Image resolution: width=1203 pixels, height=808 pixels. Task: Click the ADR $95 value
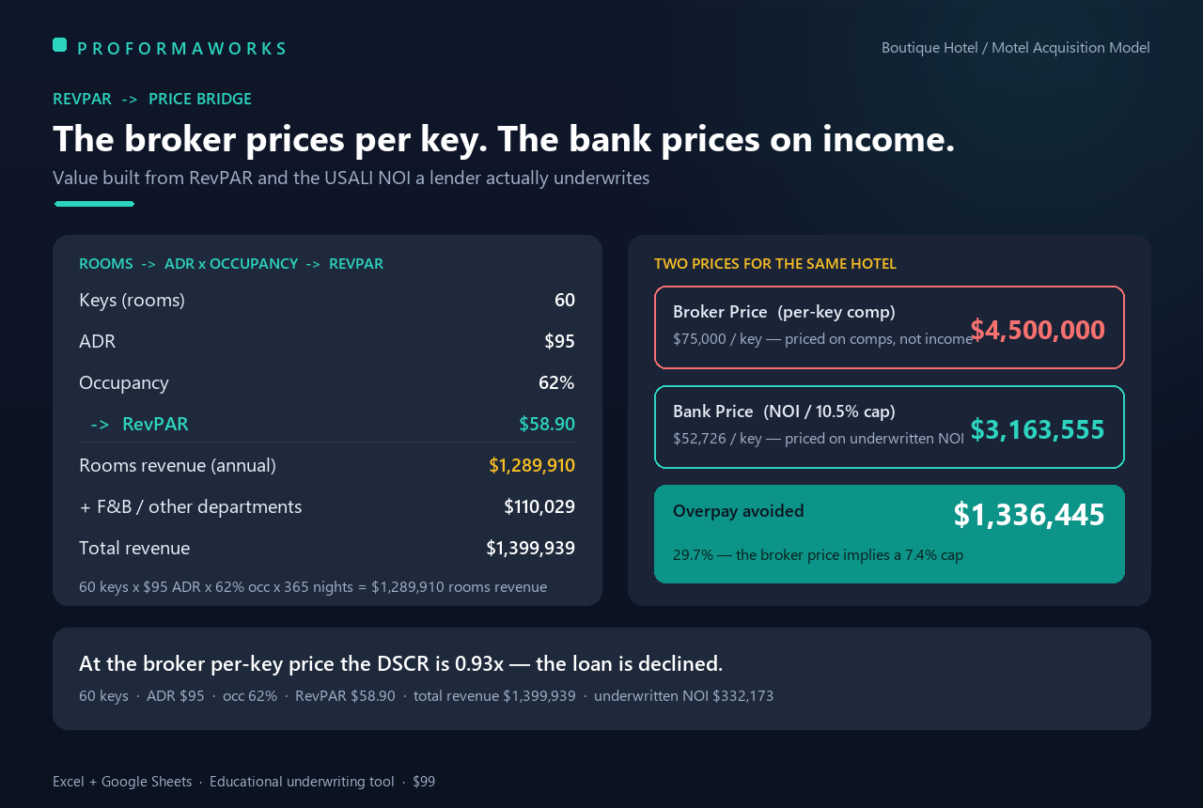click(x=559, y=341)
